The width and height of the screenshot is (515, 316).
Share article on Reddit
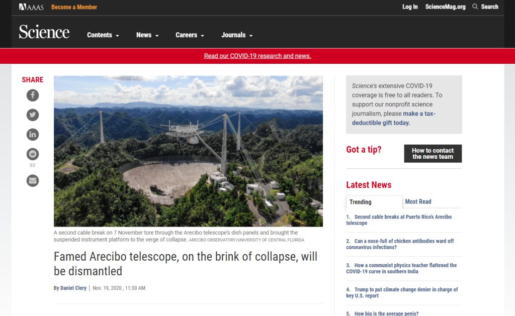pos(33,154)
